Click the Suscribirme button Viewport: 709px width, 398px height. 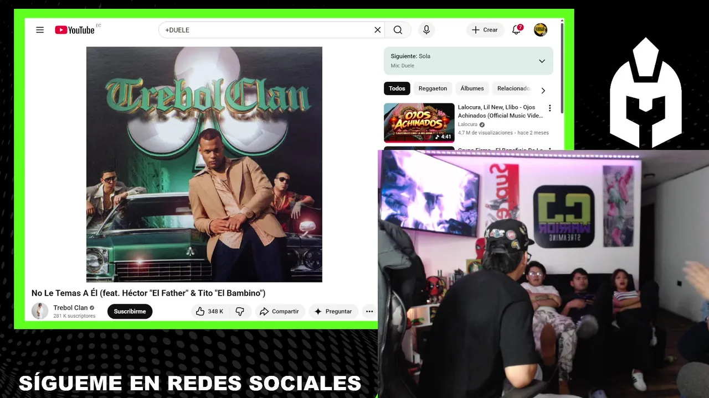click(130, 311)
